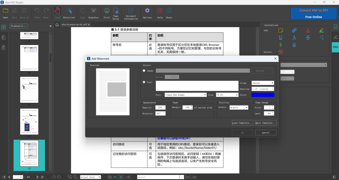Change the watermark text color swatch
The width and height of the screenshot is (339, 180).
[x=263, y=95]
